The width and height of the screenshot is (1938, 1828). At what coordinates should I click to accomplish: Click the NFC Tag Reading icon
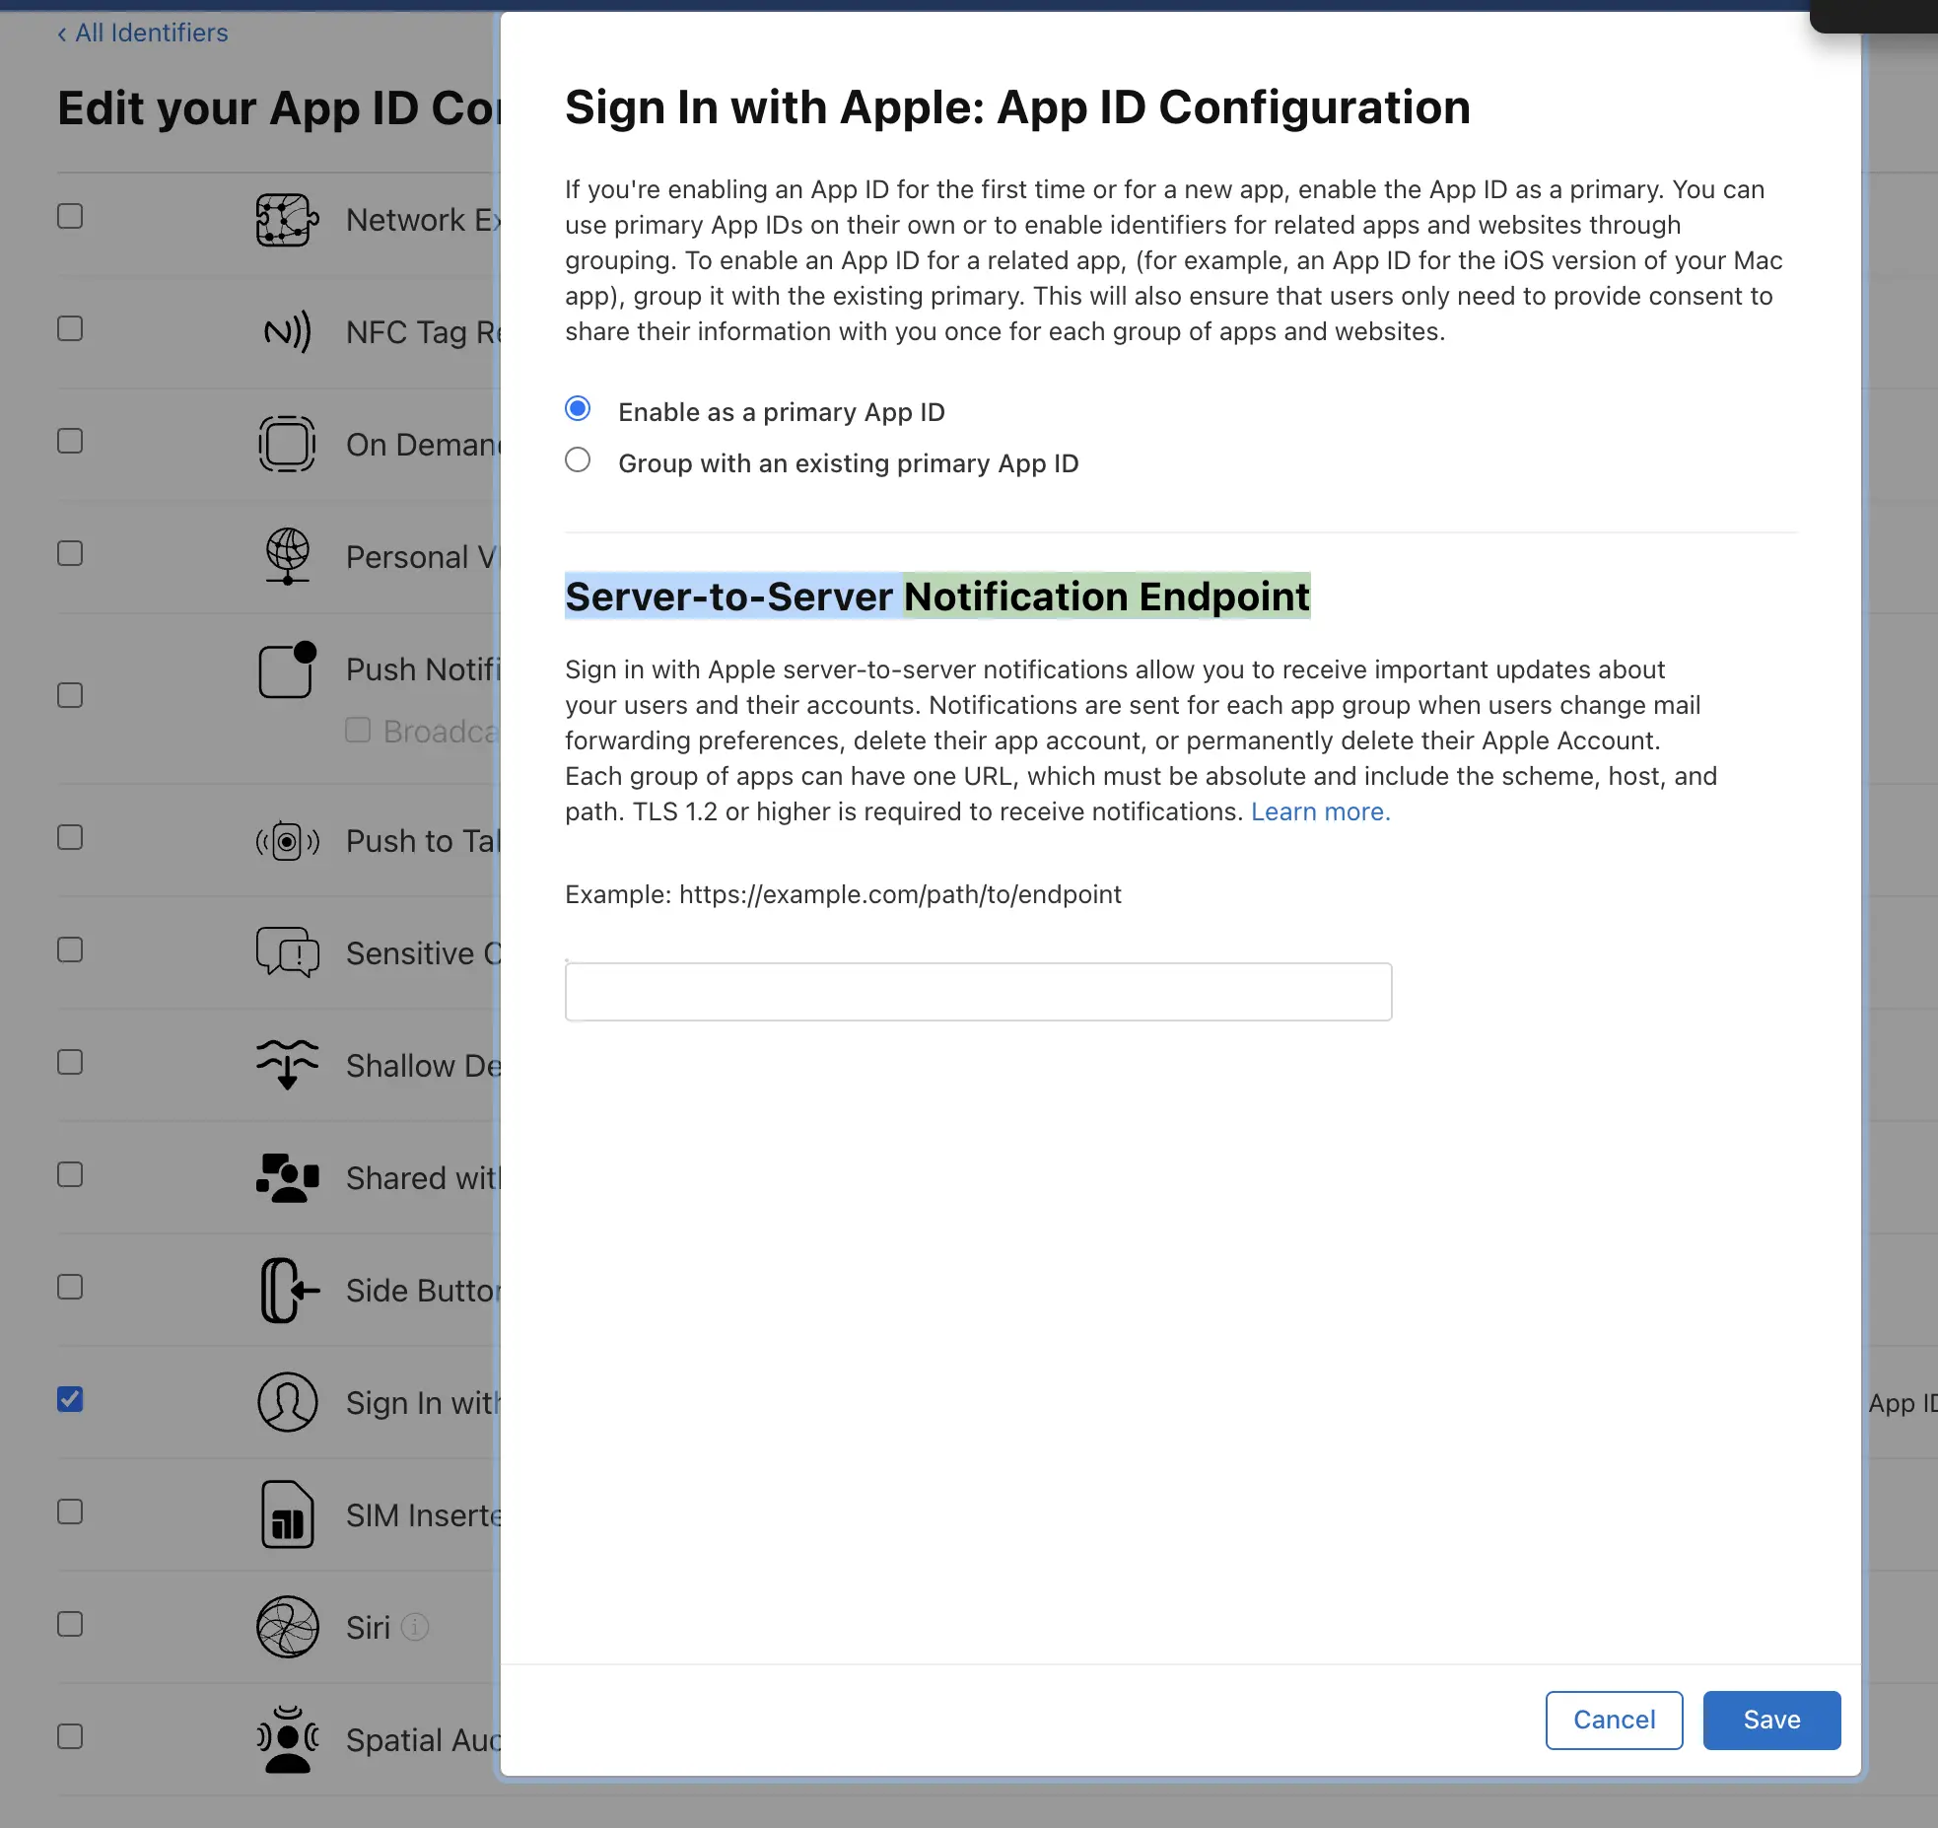click(287, 332)
